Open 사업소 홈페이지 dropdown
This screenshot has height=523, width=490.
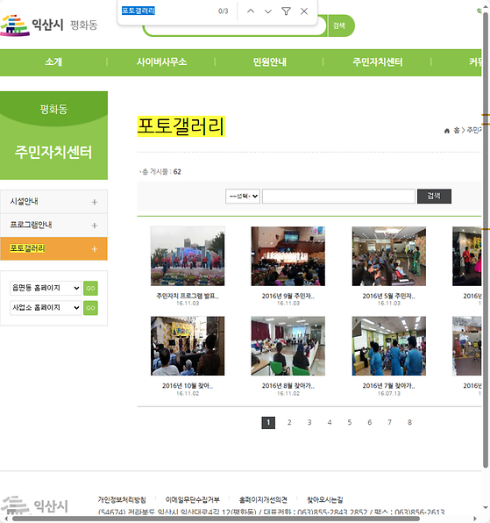pyautogui.click(x=46, y=307)
